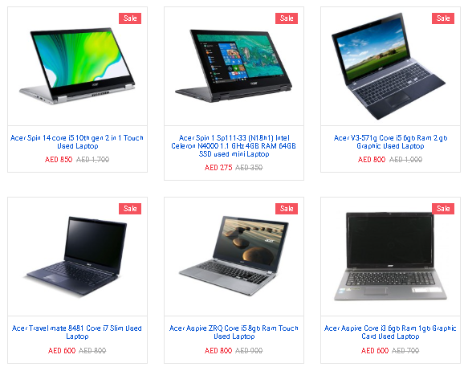
Task: Click Acer Spin 1 tent-mode product image
Action: coord(234,66)
